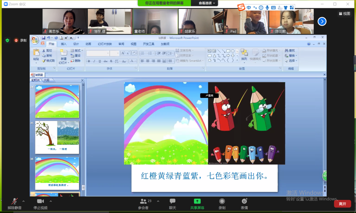This screenshot has height=213, width=356.
Task: Expand 选择 select dropdown
Action: click(x=291, y=61)
